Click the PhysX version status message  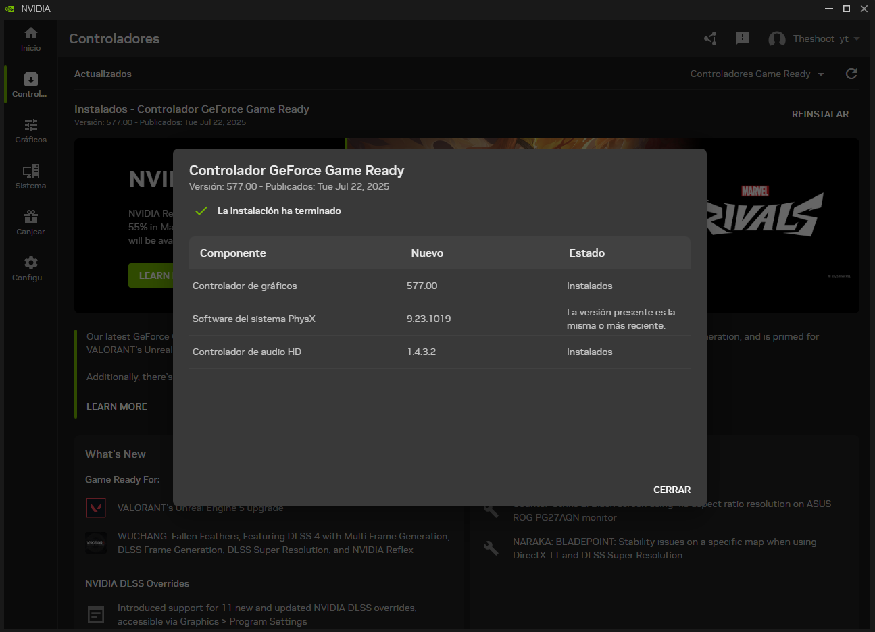point(621,319)
